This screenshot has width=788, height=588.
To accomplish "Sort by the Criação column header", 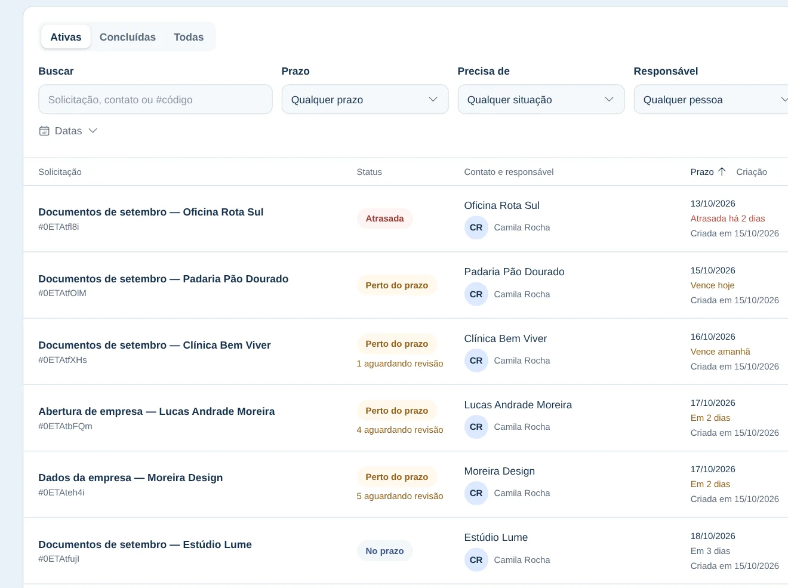I will pyautogui.click(x=752, y=172).
